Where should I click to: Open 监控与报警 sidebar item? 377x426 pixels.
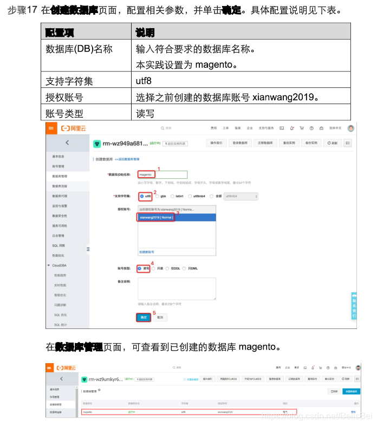point(60,206)
